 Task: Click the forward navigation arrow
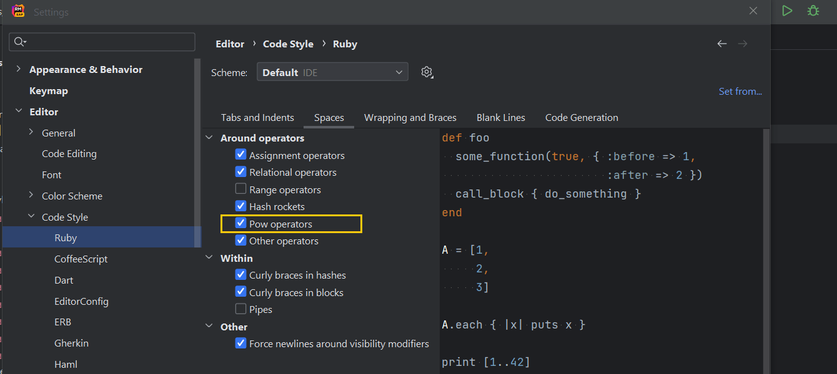click(743, 44)
